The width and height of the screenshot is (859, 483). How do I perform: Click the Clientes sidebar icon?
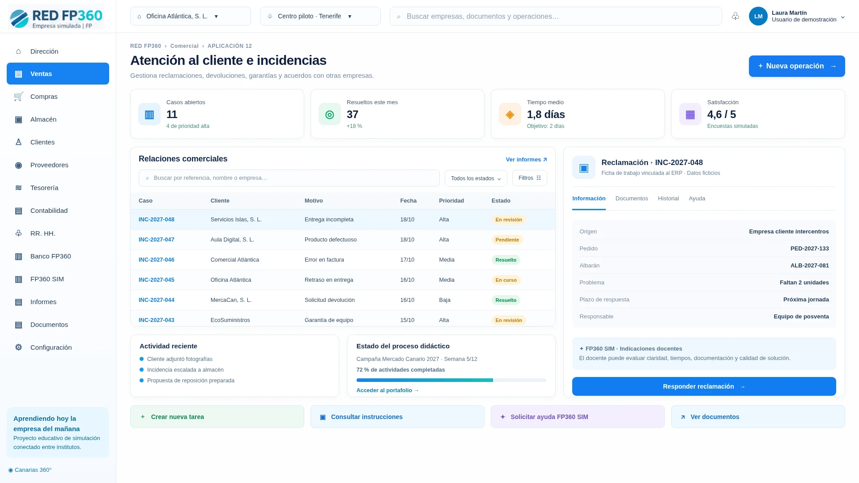click(18, 142)
